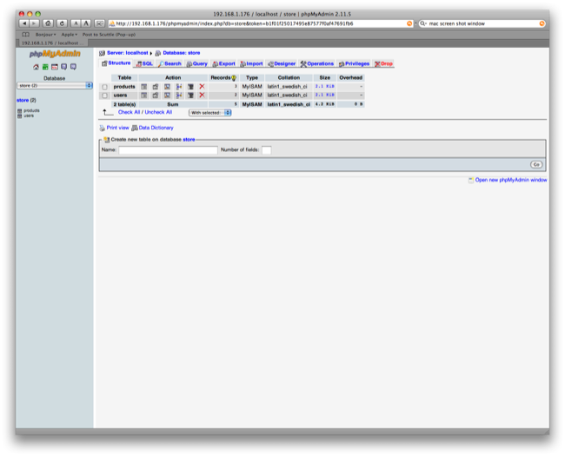This screenshot has height=456, width=565.
Task: Click the users table icon in sidebar
Action: click(19, 116)
